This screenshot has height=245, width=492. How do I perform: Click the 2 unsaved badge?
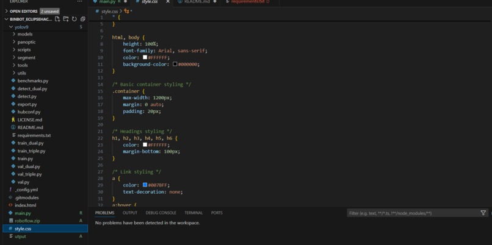pos(49,12)
